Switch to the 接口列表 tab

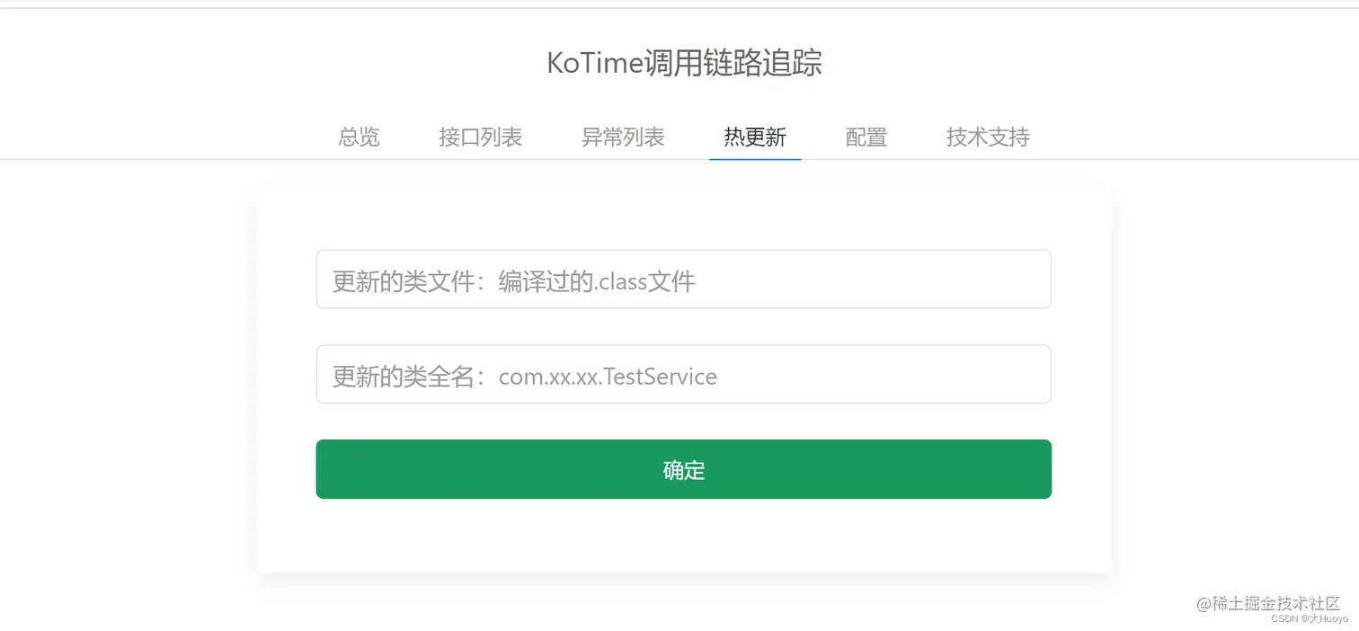click(x=480, y=138)
